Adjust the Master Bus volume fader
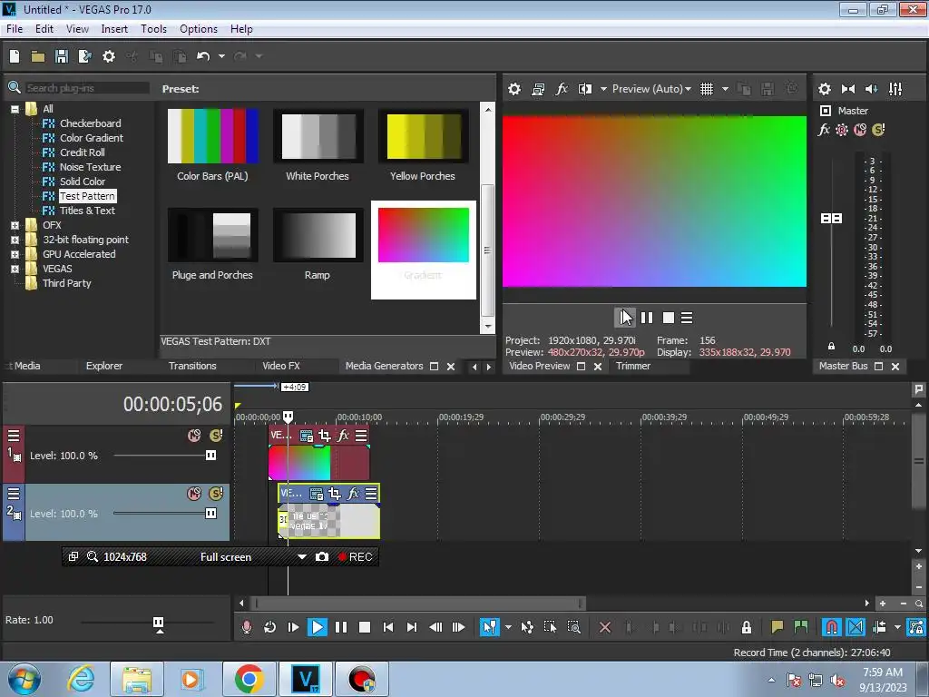Screen dimensions: 929x697 [831, 219]
